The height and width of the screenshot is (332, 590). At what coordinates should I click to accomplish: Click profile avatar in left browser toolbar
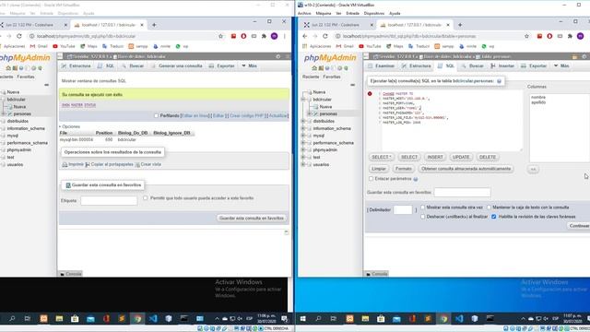click(275, 36)
